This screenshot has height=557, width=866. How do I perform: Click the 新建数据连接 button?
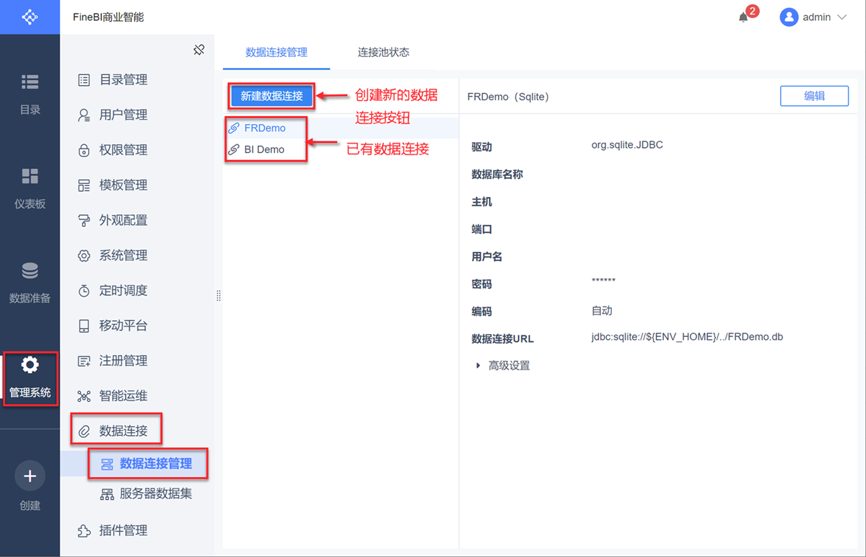271,96
